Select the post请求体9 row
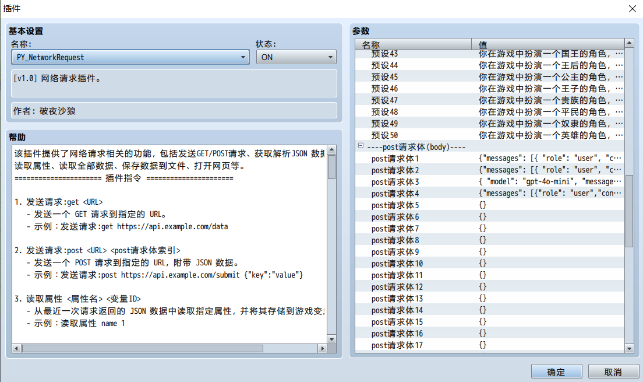 490,252
